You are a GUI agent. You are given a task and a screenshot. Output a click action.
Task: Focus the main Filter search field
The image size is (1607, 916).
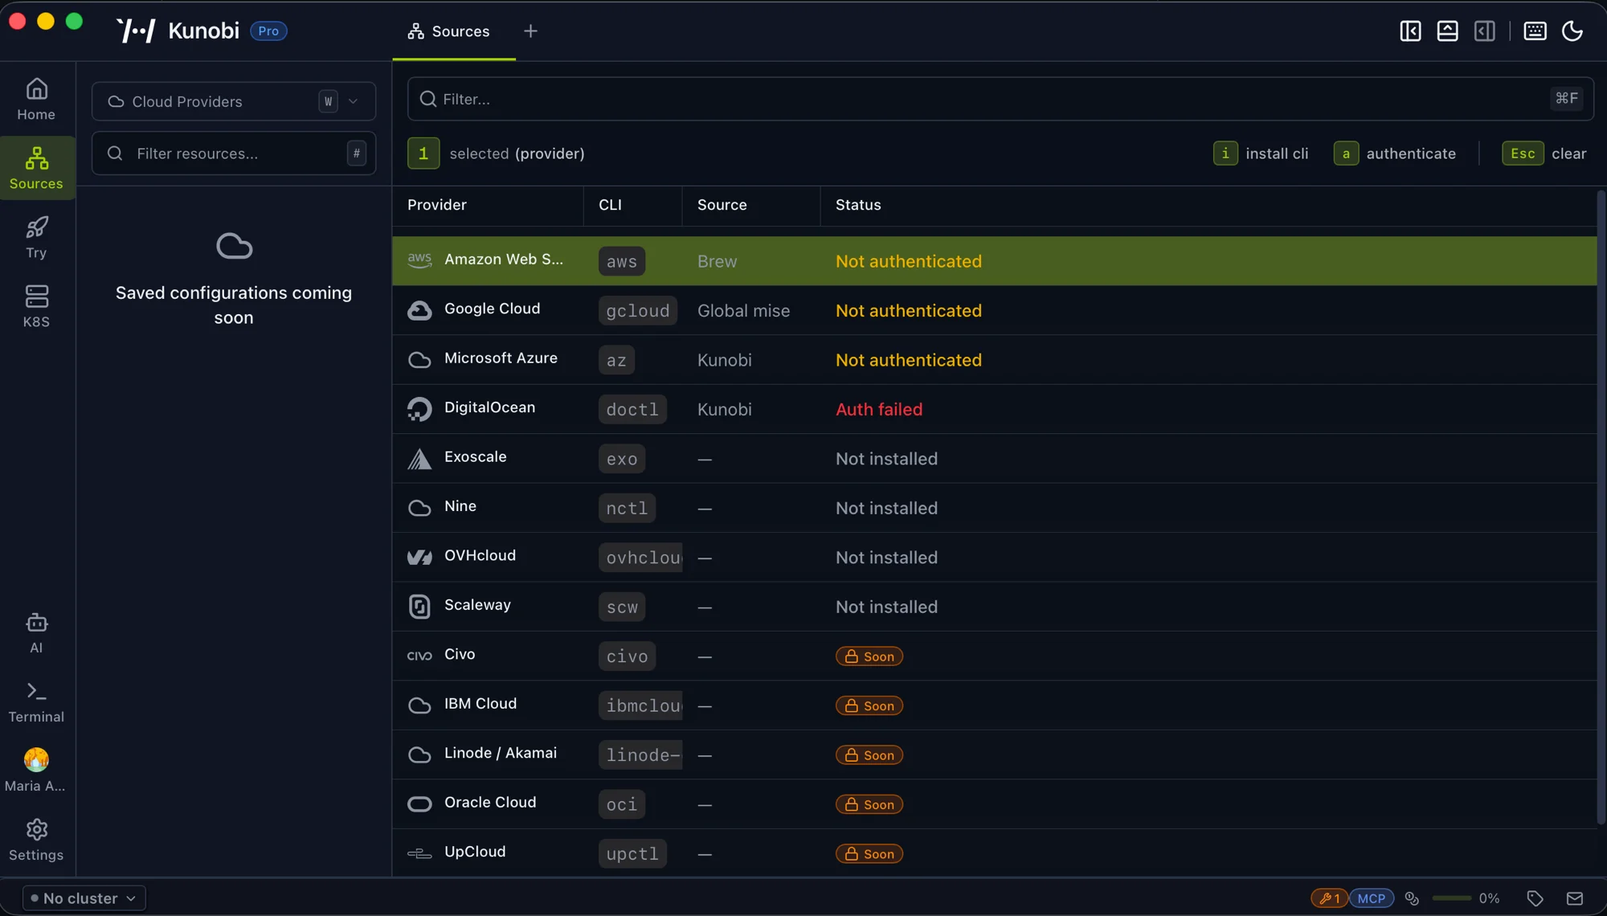point(1000,99)
